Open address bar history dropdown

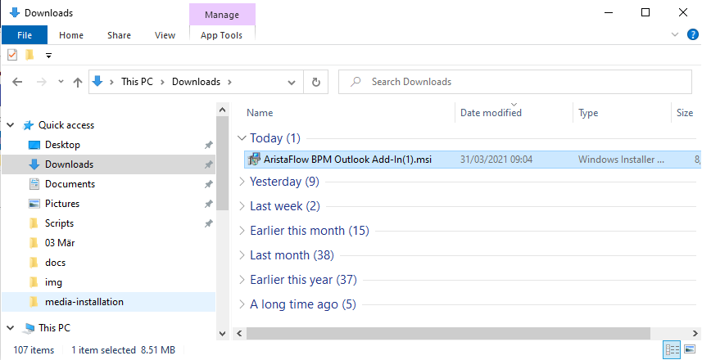(x=292, y=83)
